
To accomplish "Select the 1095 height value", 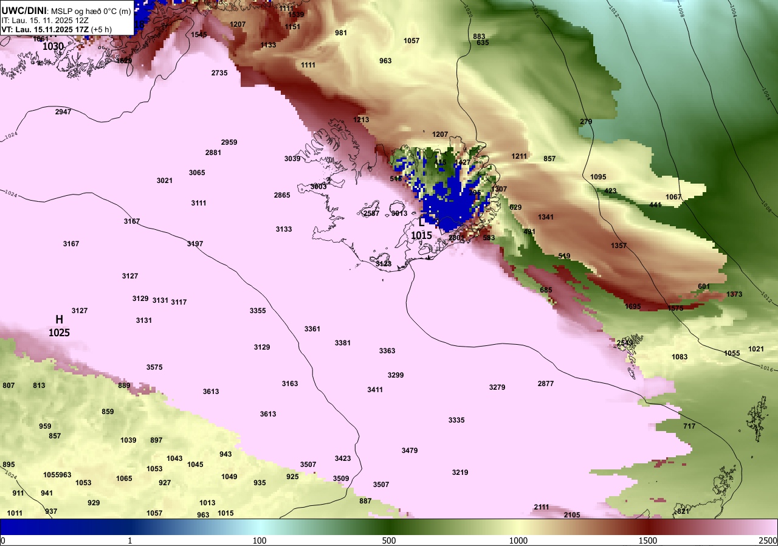I will [598, 177].
